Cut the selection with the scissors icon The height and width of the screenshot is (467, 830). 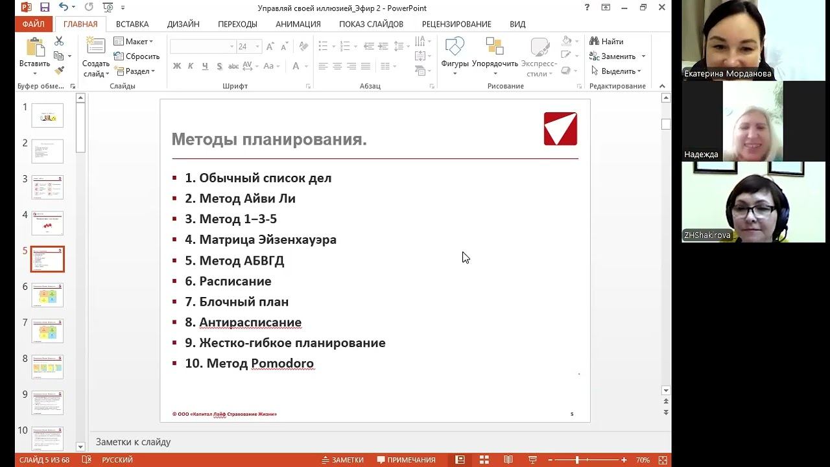tap(59, 41)
